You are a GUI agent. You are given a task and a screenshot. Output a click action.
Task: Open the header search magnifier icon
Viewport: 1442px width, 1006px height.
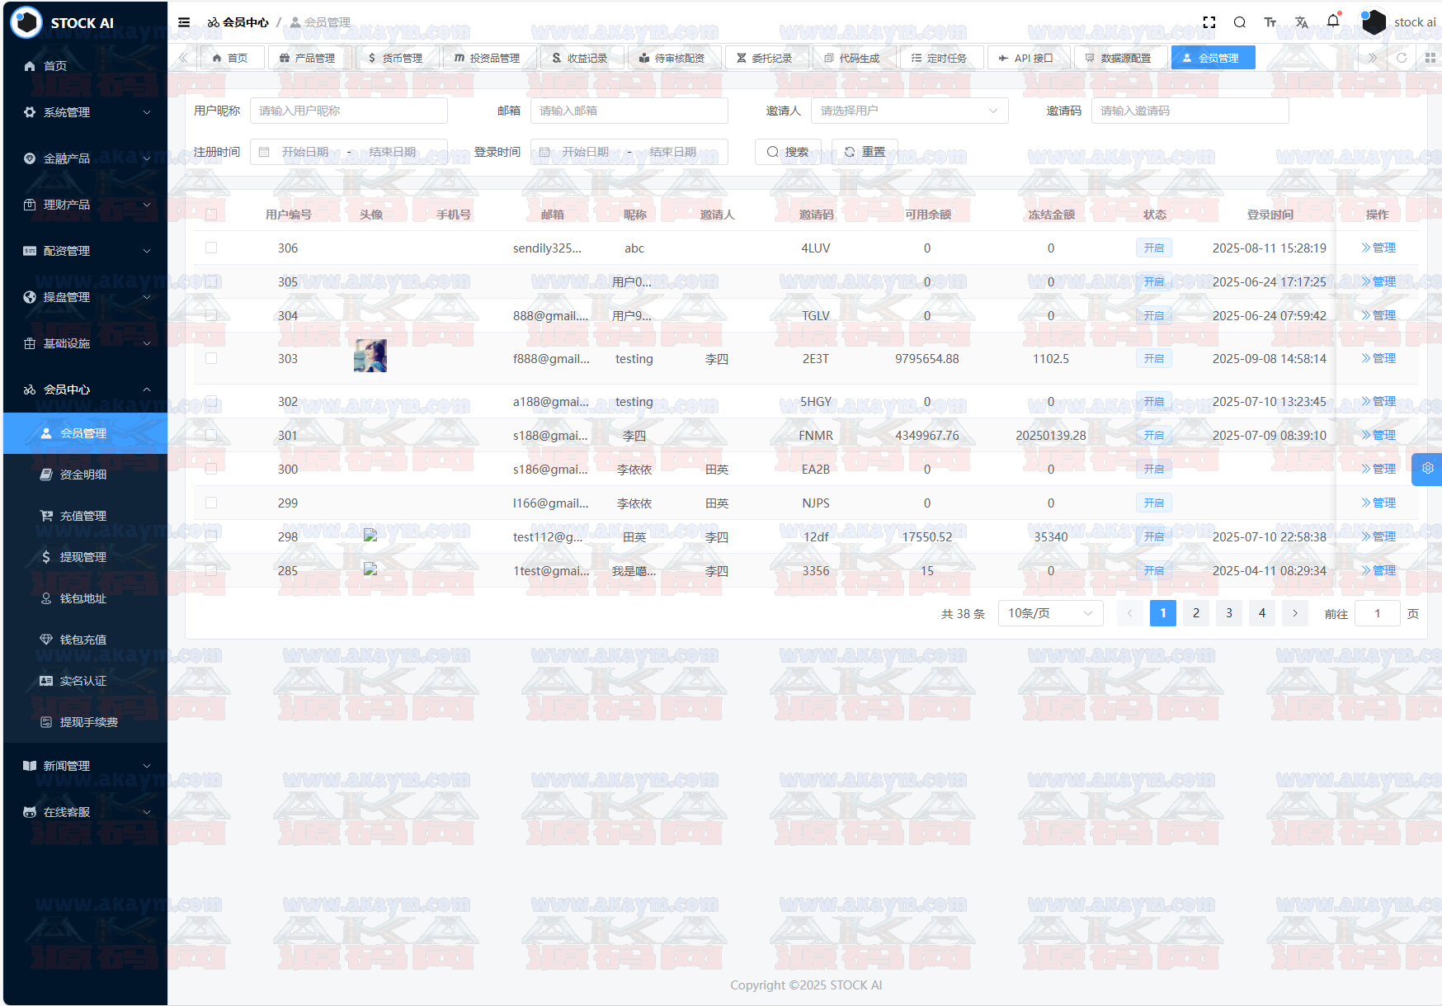click(1239, 22)
